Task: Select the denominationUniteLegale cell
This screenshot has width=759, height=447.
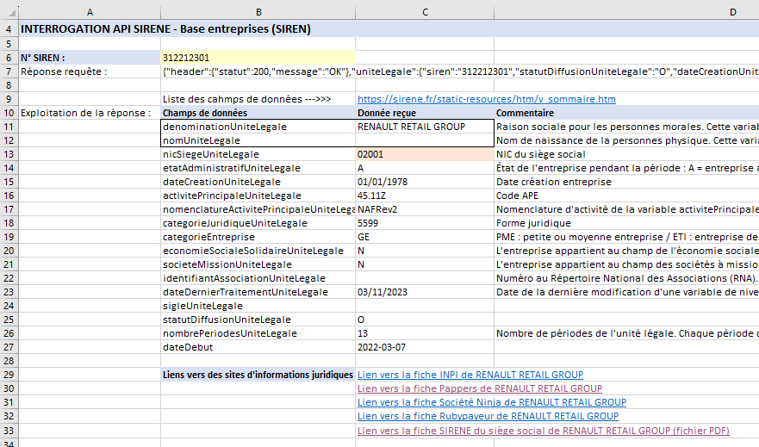Action: [x=258, y=127]
